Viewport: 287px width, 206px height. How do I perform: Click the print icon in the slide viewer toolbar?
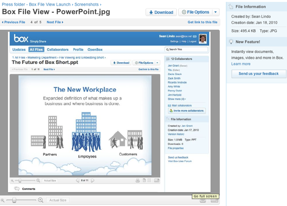(x=138, y=180)
